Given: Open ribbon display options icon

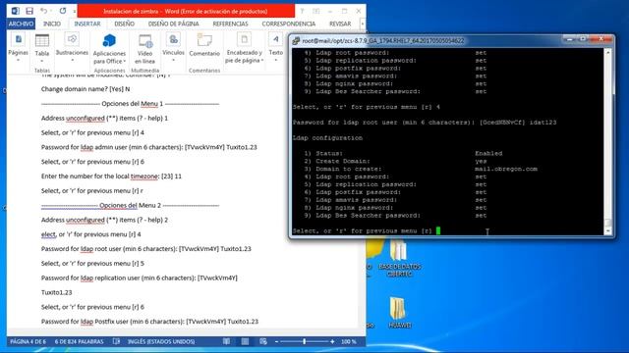Looking at the screenshot, I should click(x=316, y=11).
